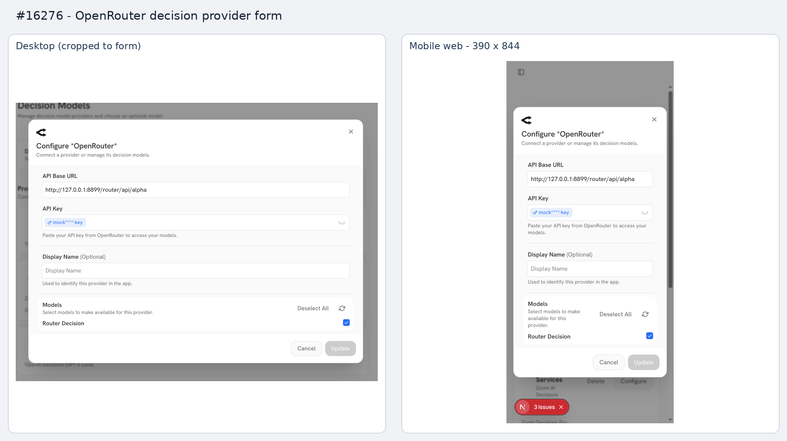Click Deselect All in mobile dialog
This screenshot has height=441, width=787.
click(615, 314)
